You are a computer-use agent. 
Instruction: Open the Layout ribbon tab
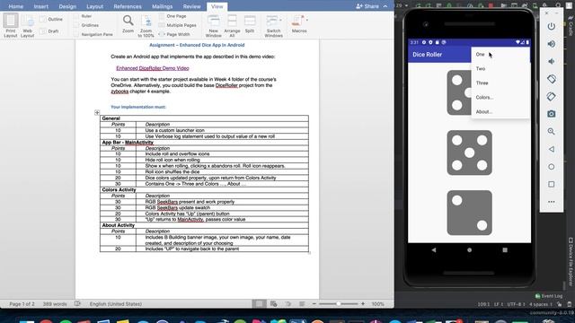pos(94,6)
